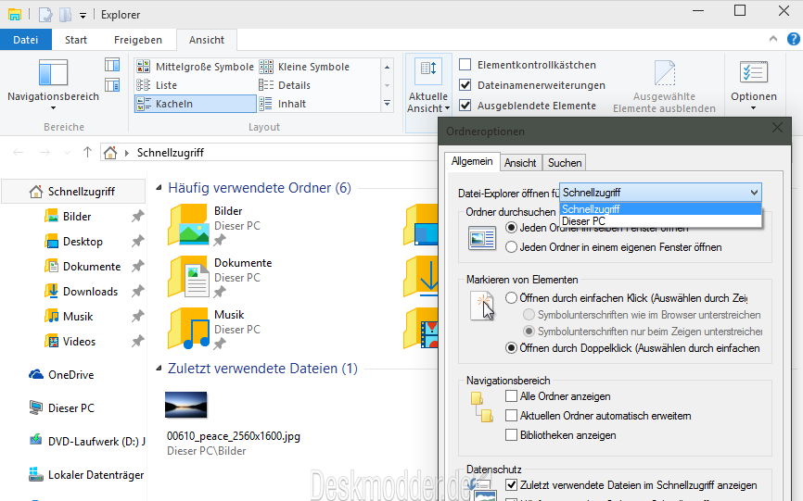Screen dimensions: 803x501
Task: Click the properties quick access icon
Action: pyautogui.click(x=45, y=14)
